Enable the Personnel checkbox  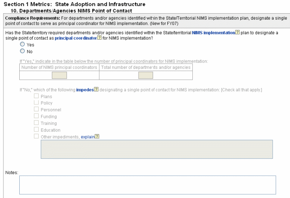(x=36, y=110)
